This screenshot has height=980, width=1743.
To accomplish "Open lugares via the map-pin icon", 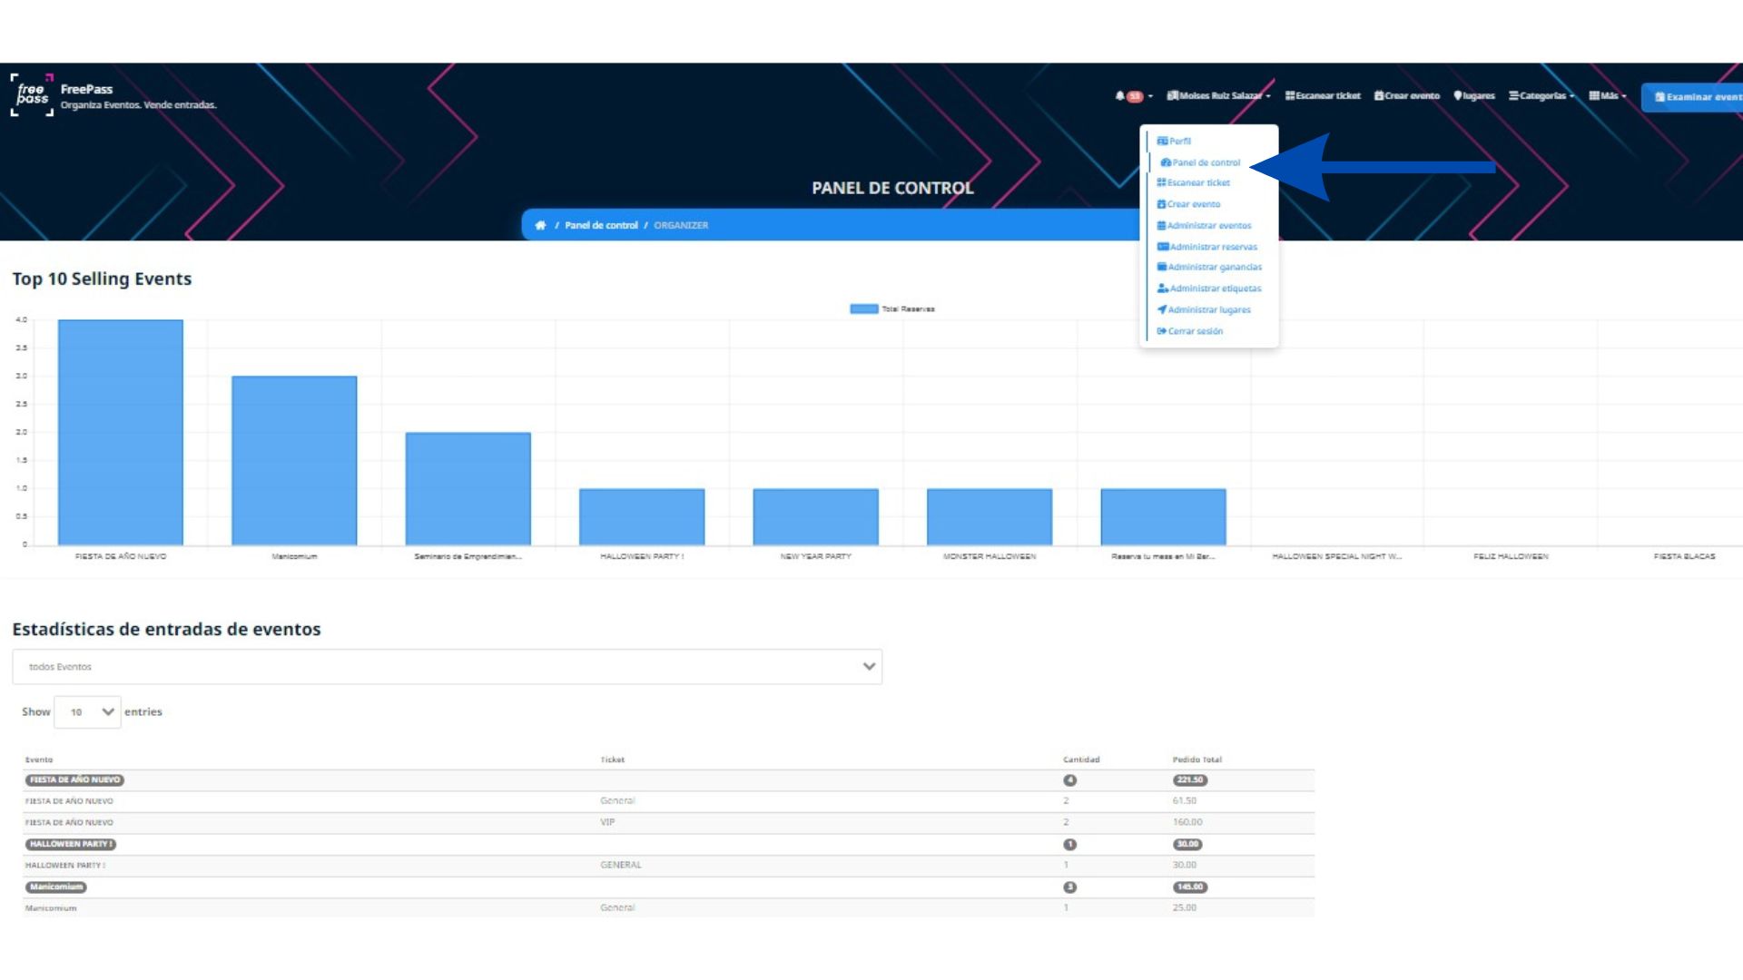I will 1457,95.
